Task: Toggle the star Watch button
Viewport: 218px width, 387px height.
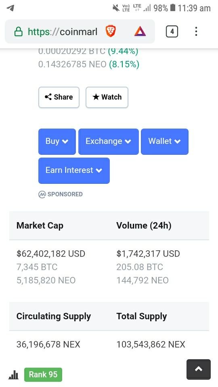Action: click(x=107, y=97)
